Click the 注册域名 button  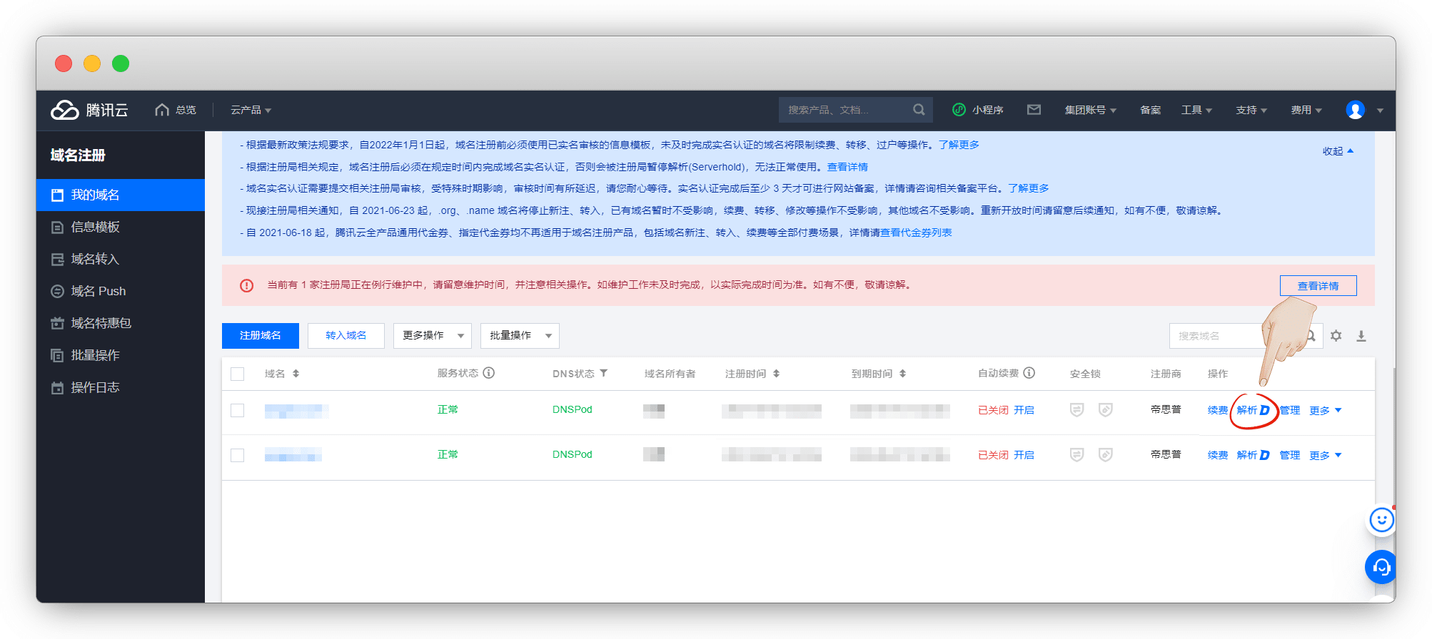[x=260, y=336]
